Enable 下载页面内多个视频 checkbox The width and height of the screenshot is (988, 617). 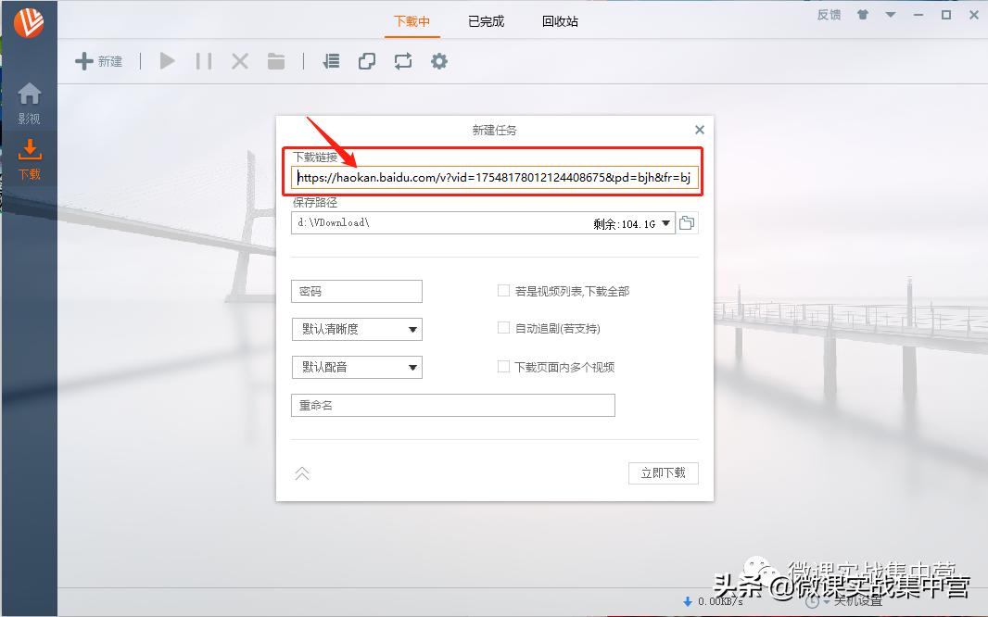(x=504, y=366)
